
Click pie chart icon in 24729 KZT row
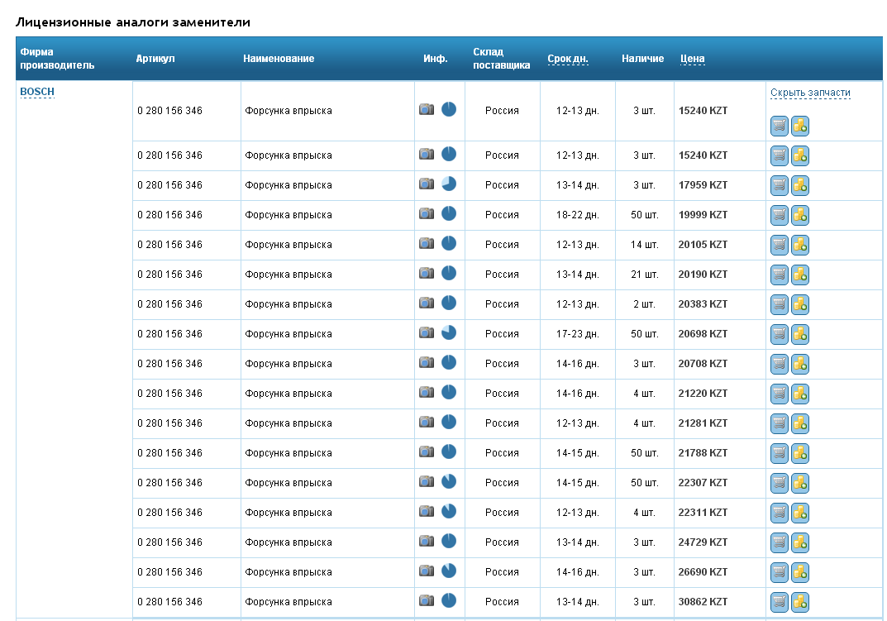coord(449,541)
